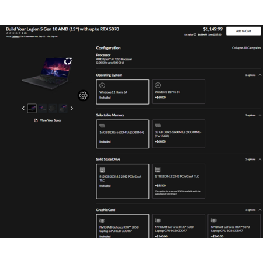Click the info icon next to Est Value
Screen dimensions: 263x263
[195, 34]
